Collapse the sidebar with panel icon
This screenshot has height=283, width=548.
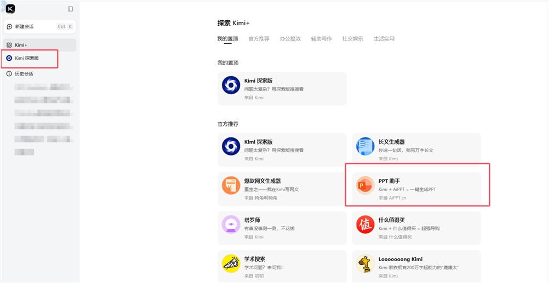pyautogui.click(x=70, y=9)
